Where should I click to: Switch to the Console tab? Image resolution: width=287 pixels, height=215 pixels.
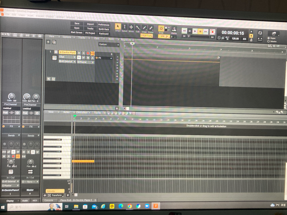click(49, 200)
